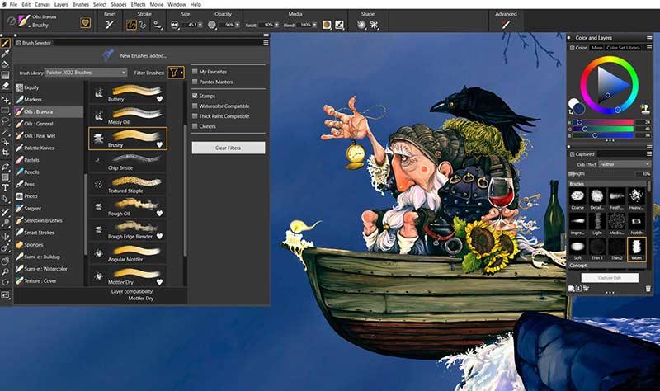Click the Capture Dab button
The width and height of the screenshot is (660, 391).
coord(610,278)
